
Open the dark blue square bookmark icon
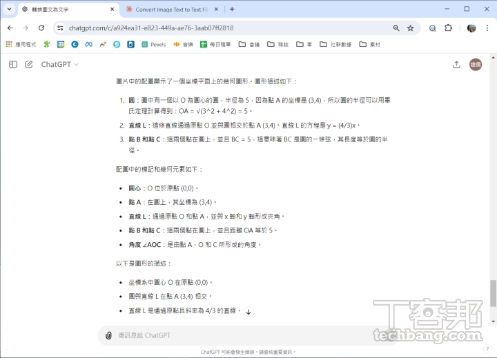[x=130, y=44]
